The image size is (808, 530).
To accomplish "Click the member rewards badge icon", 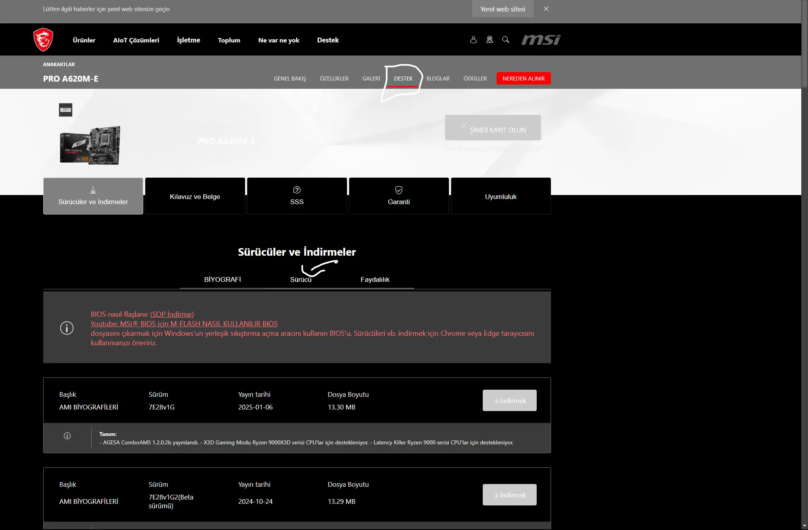I will tap(489, 40).
